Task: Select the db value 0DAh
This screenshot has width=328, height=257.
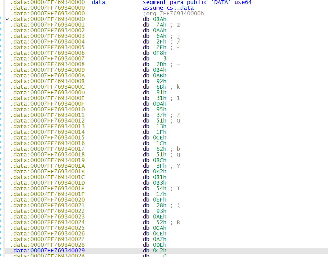Action: [x=160, y=104]
